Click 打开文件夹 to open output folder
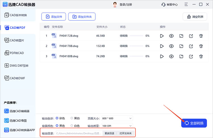The image size is (213, 138). point(126,133)
